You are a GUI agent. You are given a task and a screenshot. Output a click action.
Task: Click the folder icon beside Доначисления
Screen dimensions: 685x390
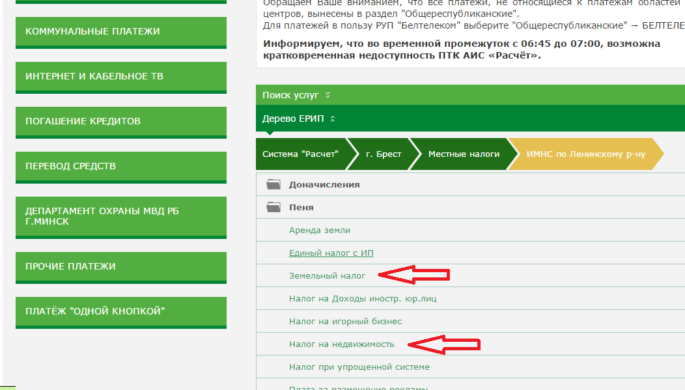coord(273,184)
